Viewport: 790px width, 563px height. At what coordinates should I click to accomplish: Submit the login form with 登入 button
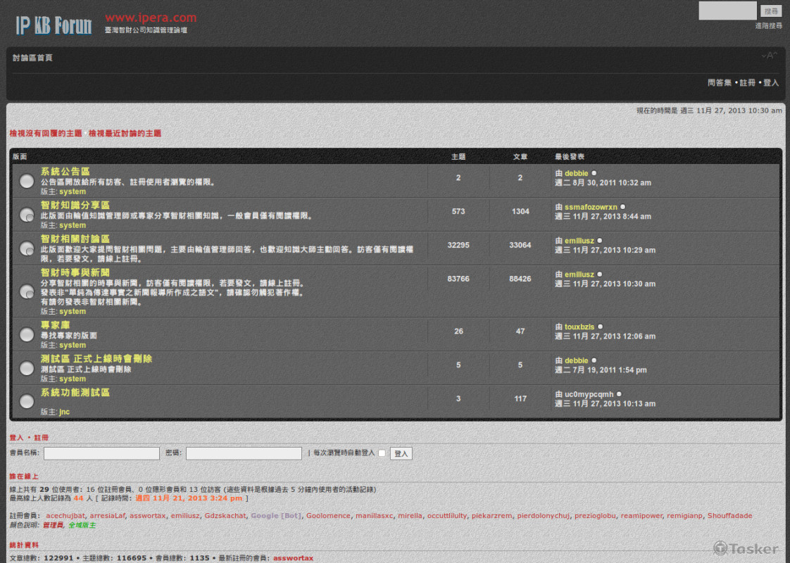click(x=401, y=454)
